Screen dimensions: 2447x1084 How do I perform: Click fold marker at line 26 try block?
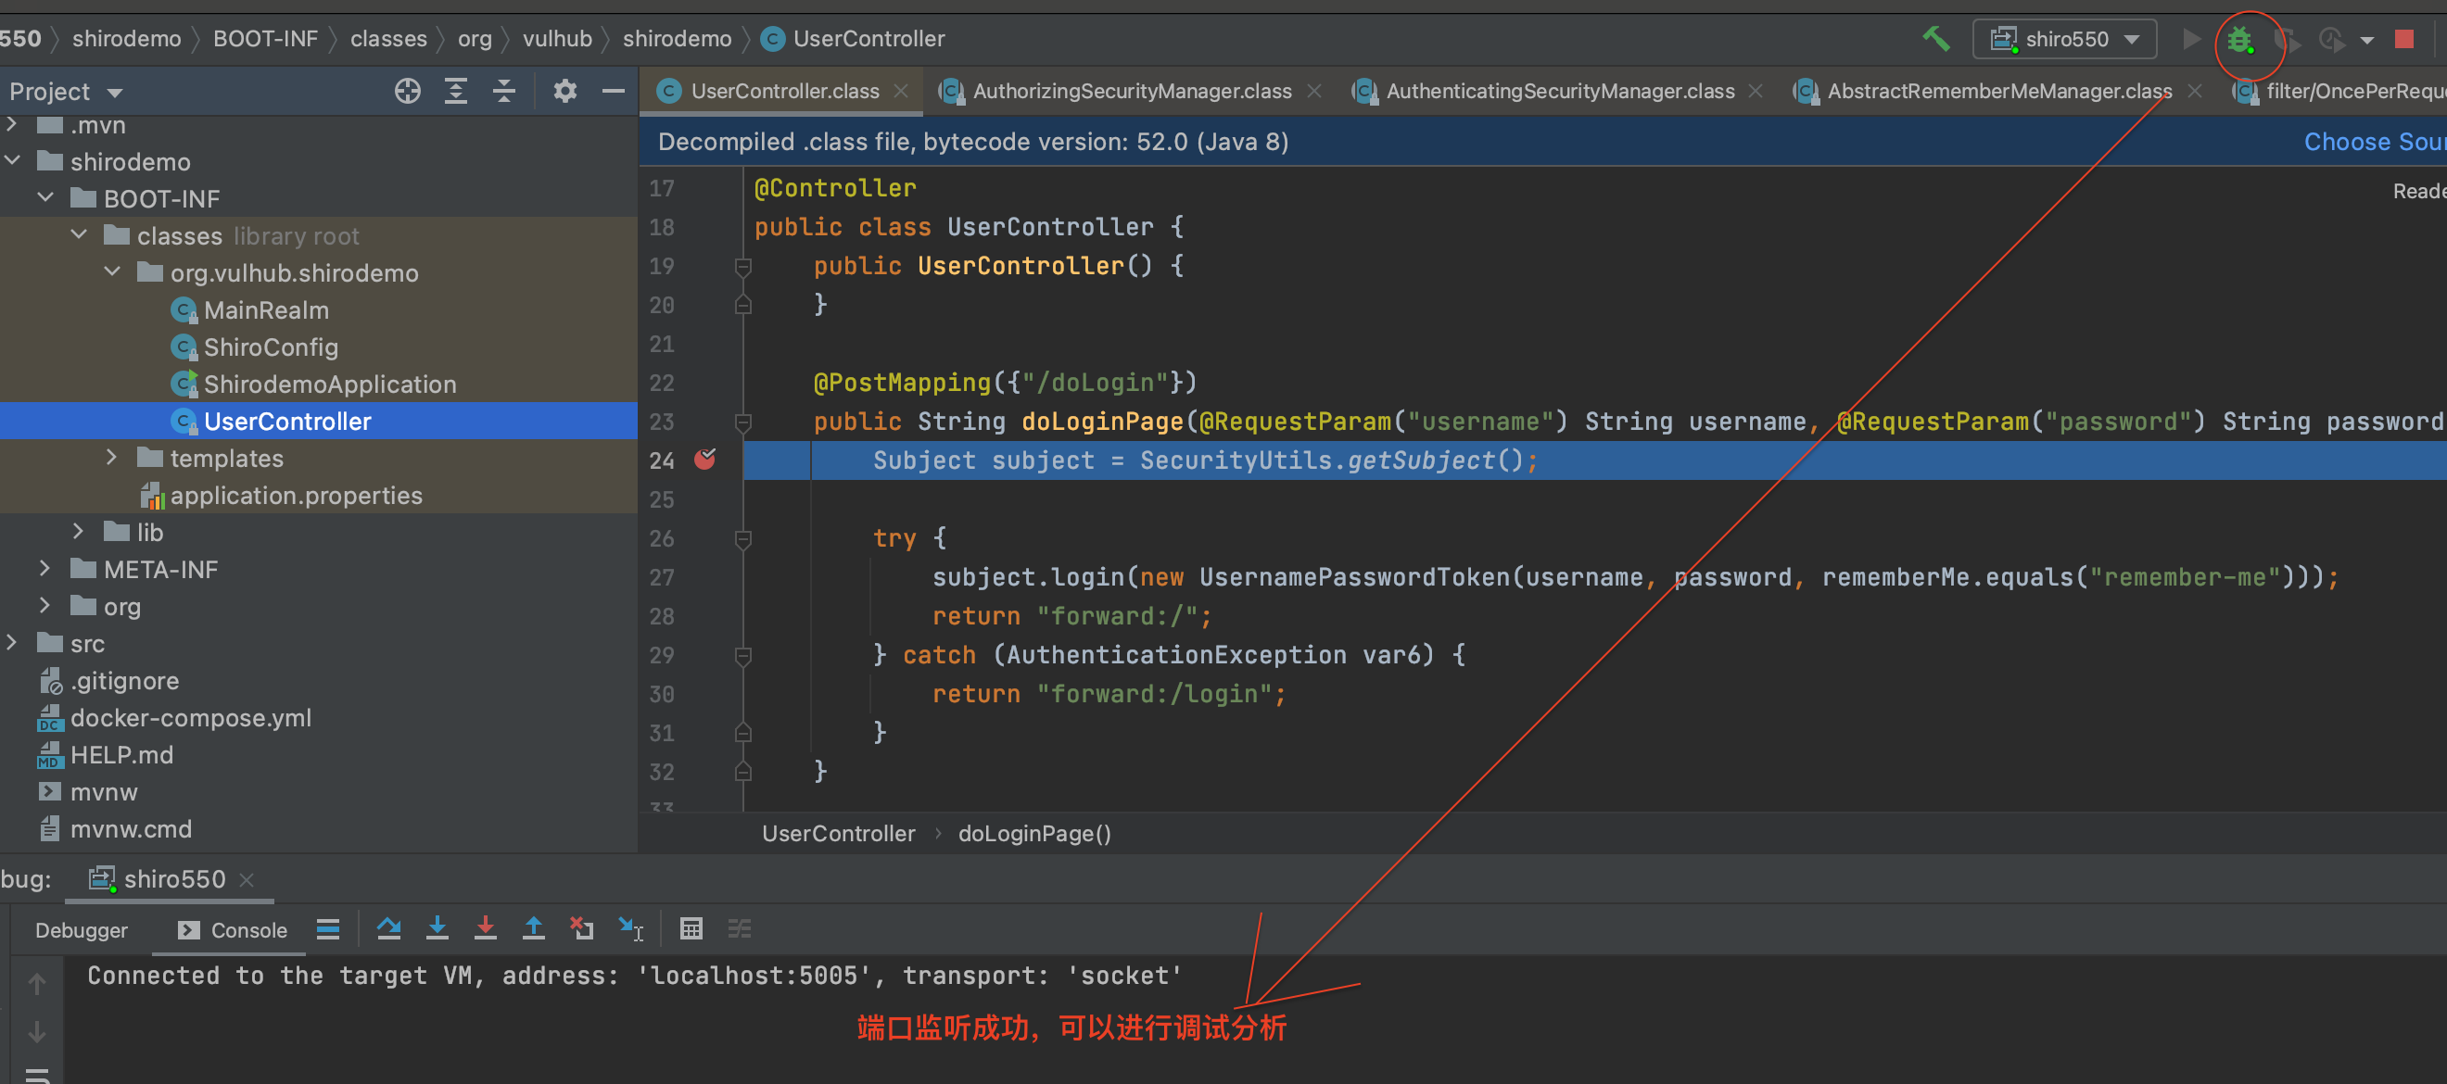[743, 538]
